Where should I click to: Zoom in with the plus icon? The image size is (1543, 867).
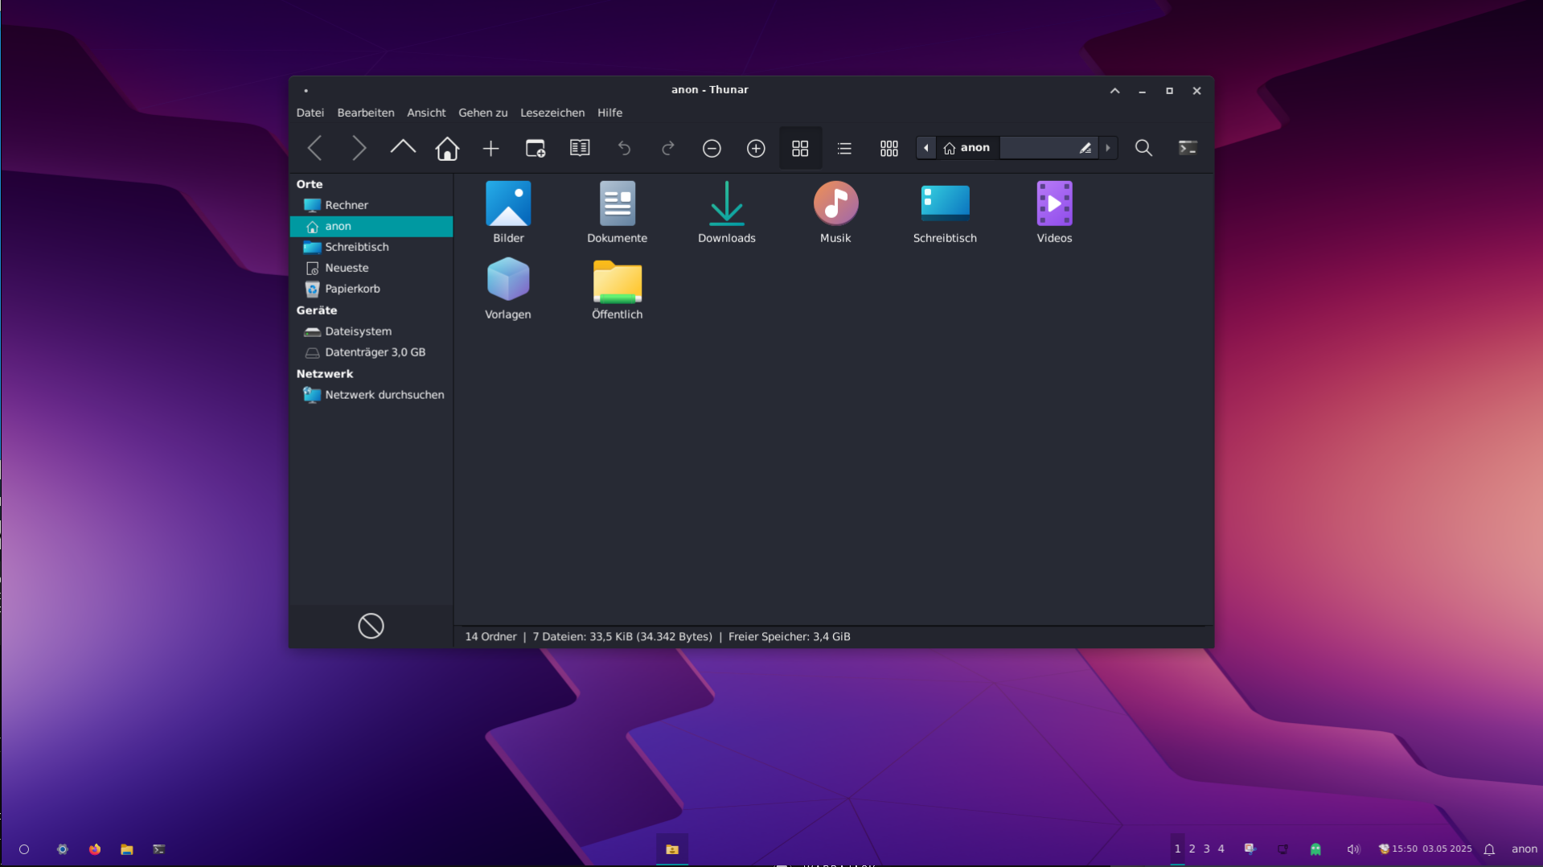[755, 148]
